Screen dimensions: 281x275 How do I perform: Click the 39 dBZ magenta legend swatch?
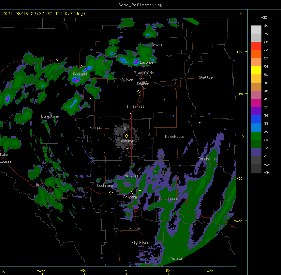256,103
